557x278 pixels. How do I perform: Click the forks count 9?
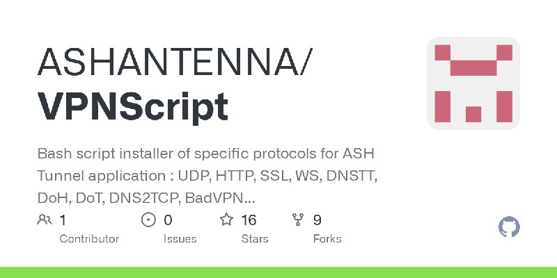pyautogui.click(x=317, y=220)
